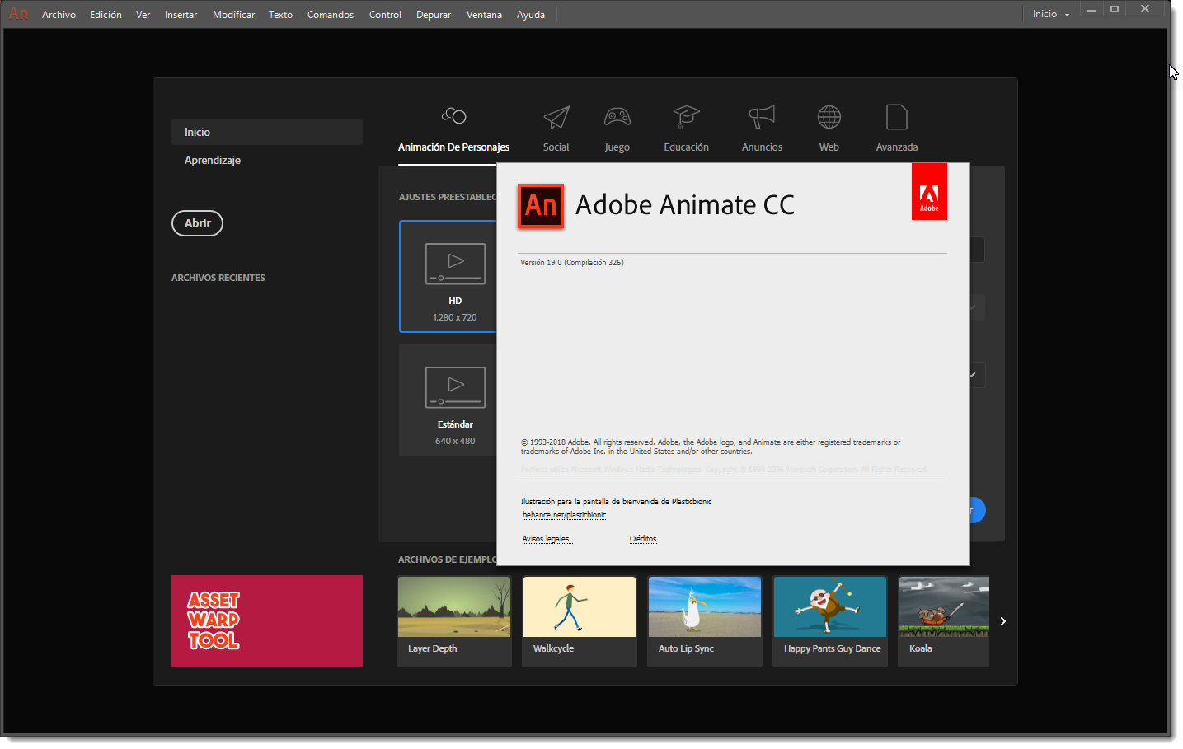1183x749 pixels.
Task: Select the Educación graduation cap category
Action: tap(686, 130)
